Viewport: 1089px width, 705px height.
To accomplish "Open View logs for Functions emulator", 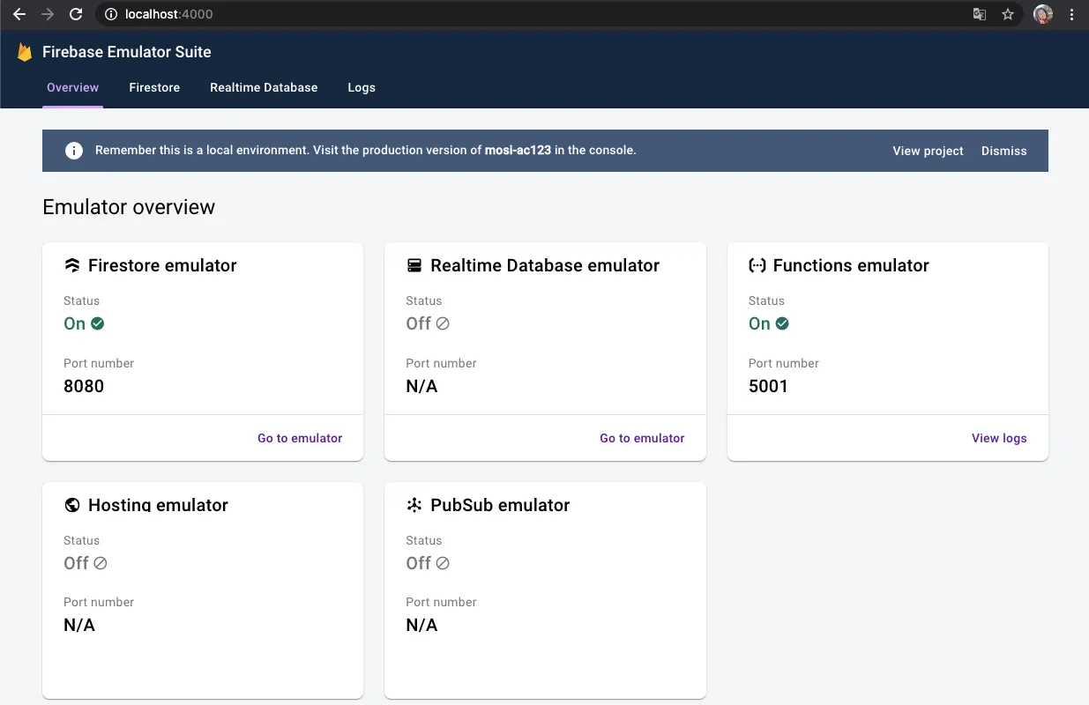I will 998,438.
